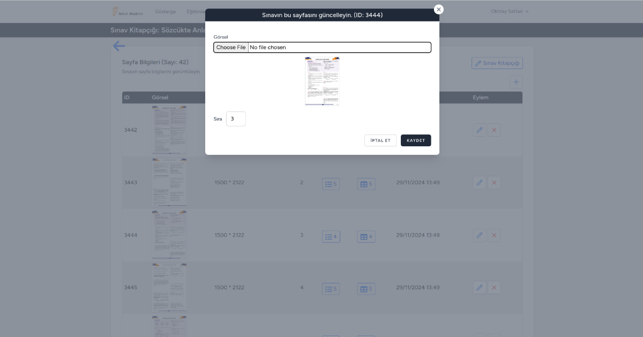
Task: Click the Choose File button
Action: point(231,48)
